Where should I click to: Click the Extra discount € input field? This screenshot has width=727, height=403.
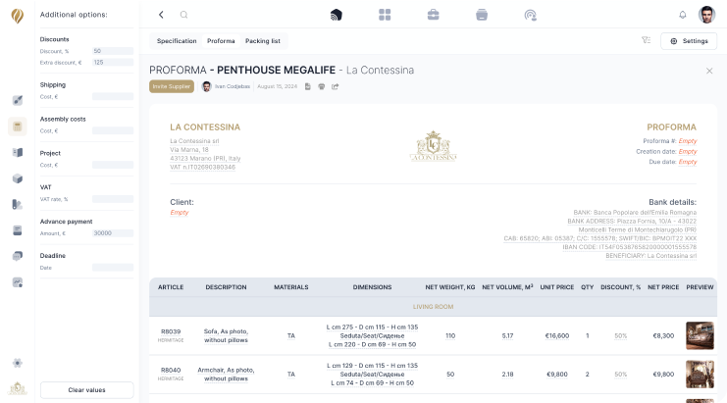click(x=113, y=62)
